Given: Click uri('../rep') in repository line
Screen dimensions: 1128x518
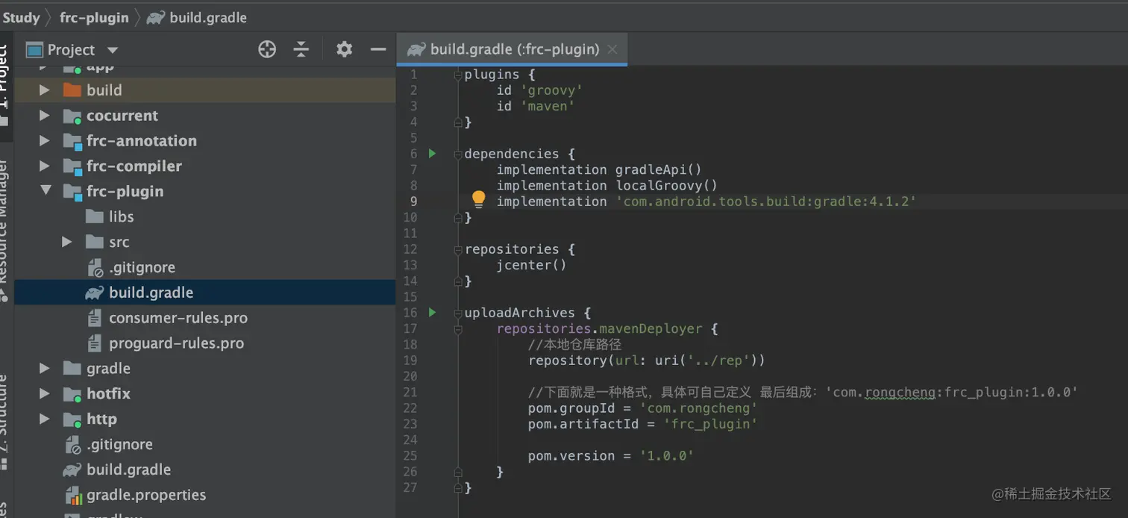Looking at the screenshot, I should pos(707,361).
